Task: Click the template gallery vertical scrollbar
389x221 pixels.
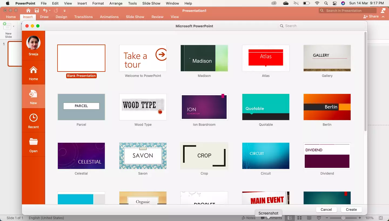Action: (365, 82)
